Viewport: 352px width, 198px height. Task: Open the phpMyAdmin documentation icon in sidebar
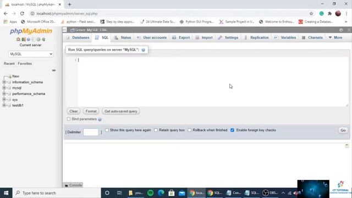click(28, 39)
